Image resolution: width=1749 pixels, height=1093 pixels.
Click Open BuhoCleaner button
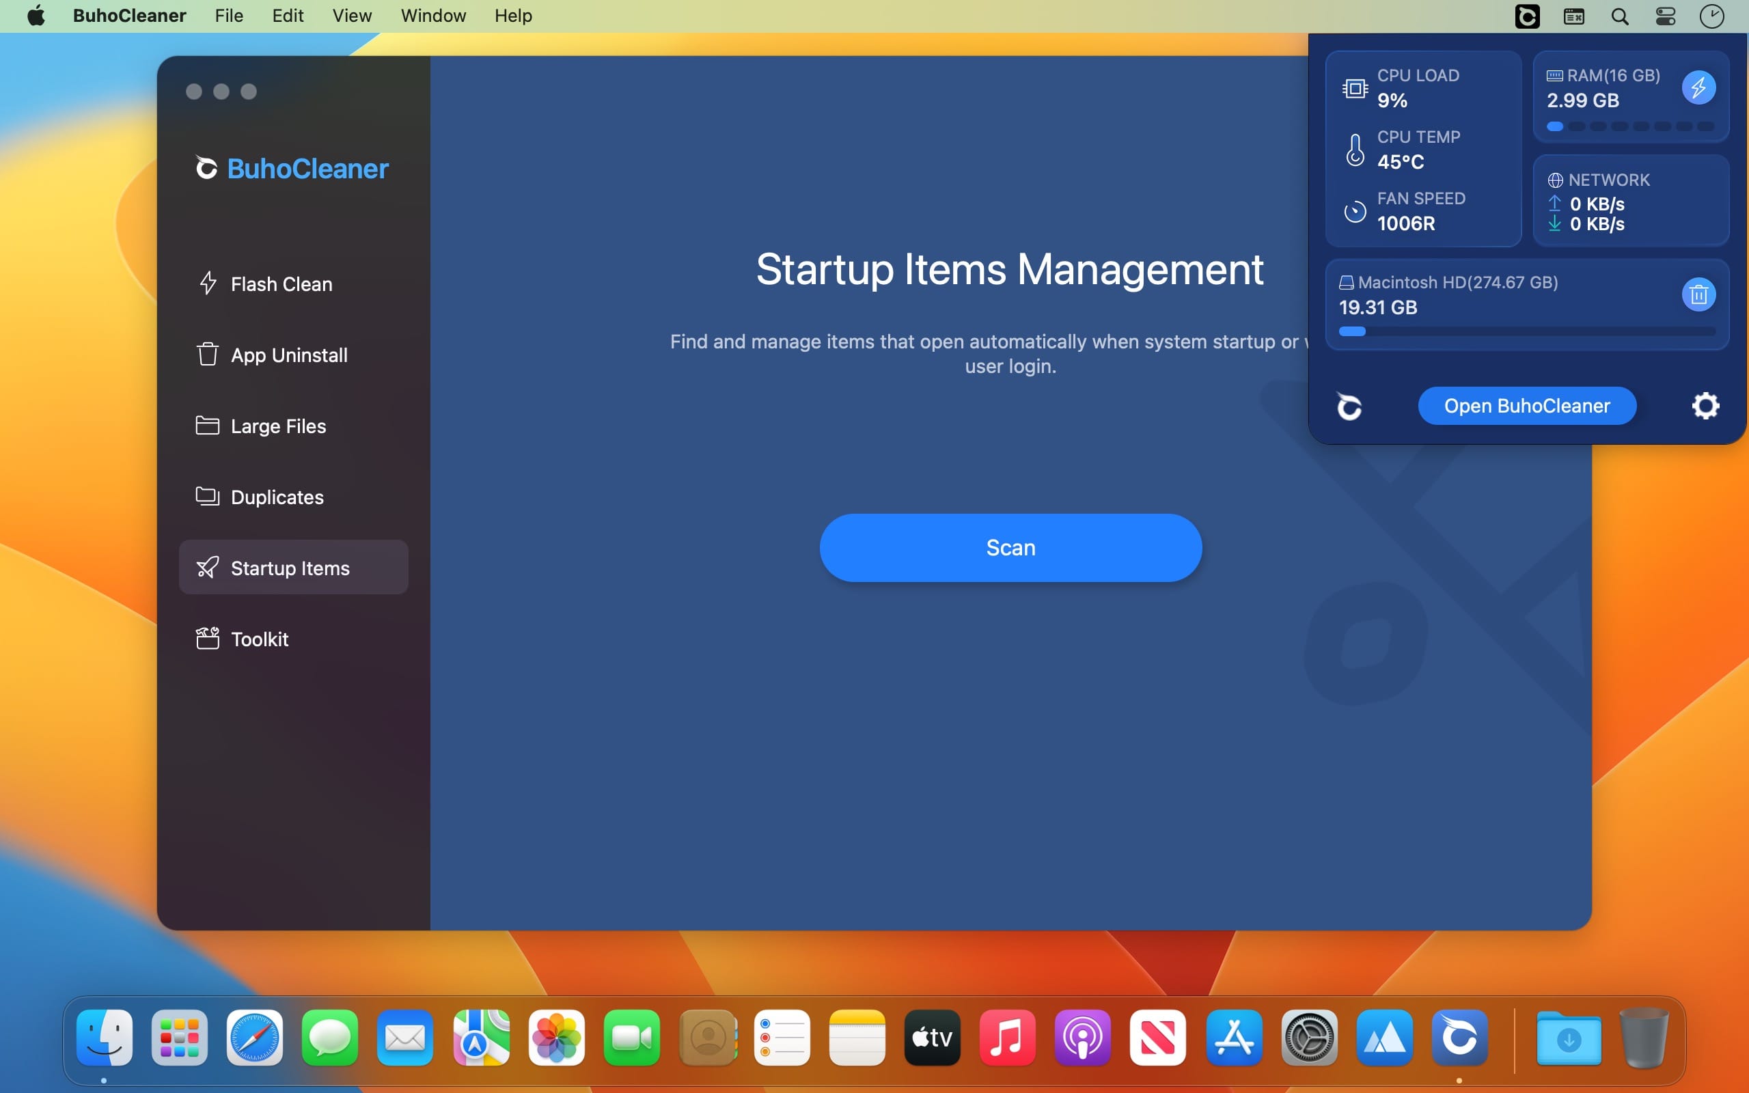[1526, 406]
